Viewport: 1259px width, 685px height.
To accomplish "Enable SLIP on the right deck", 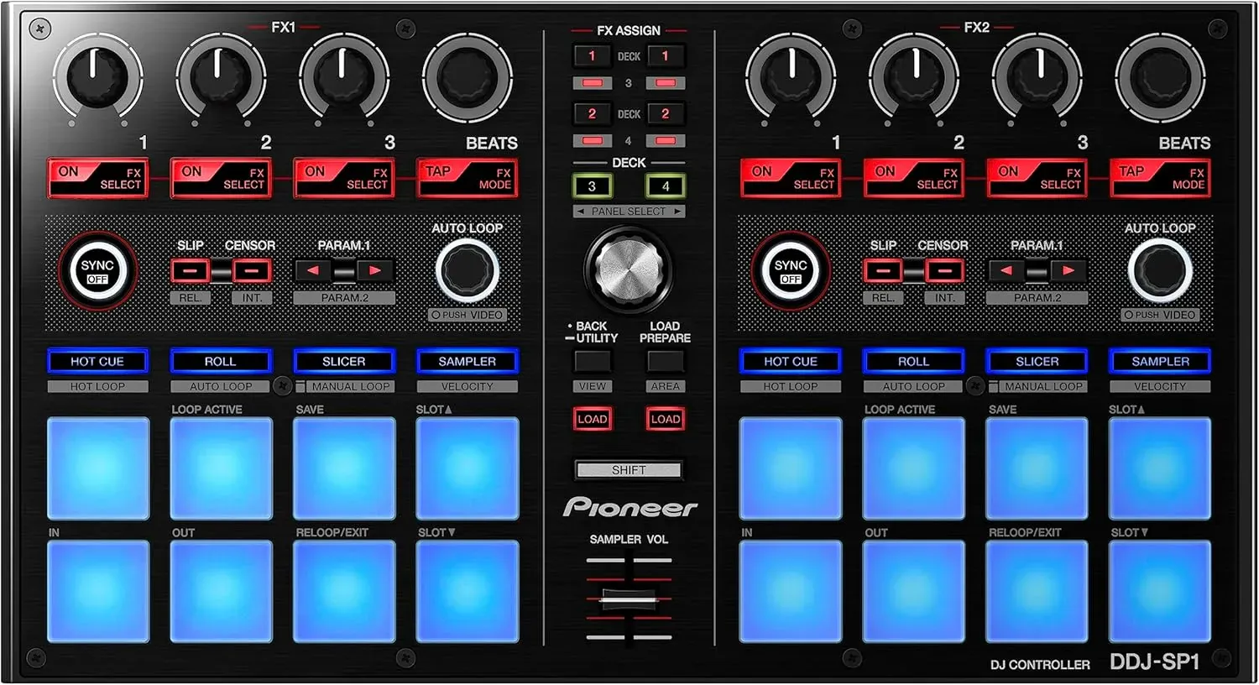I will (x=883, y=271).
